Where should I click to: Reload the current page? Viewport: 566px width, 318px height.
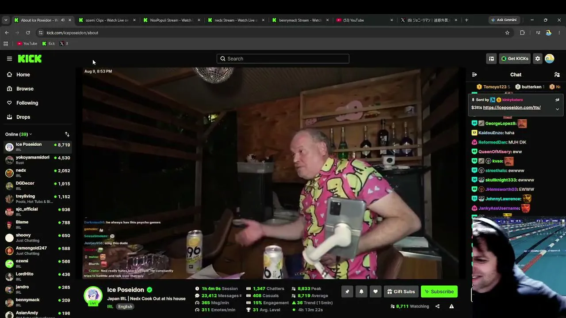pos(28,33)
